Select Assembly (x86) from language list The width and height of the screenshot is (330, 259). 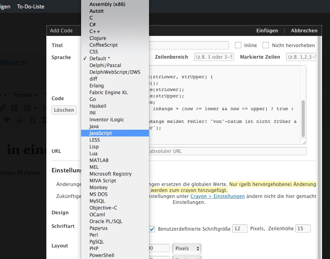pos(115,4)
